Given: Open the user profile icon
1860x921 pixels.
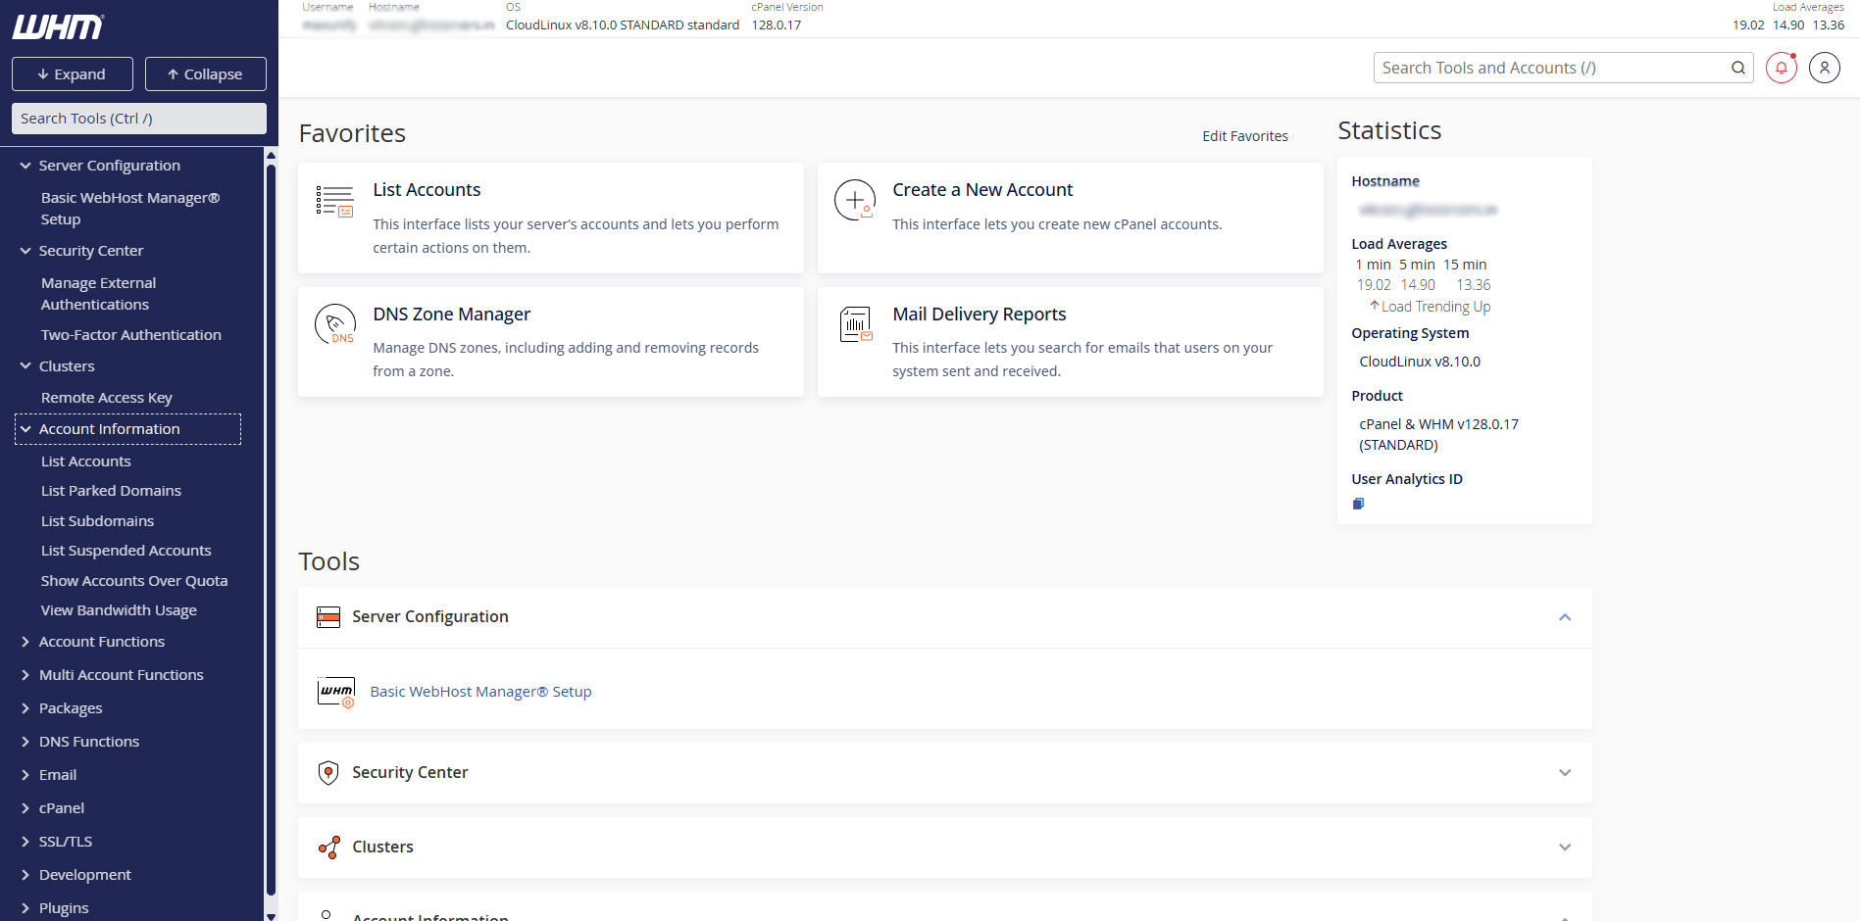Looking at the screenshot, I should pos(1824,68).
